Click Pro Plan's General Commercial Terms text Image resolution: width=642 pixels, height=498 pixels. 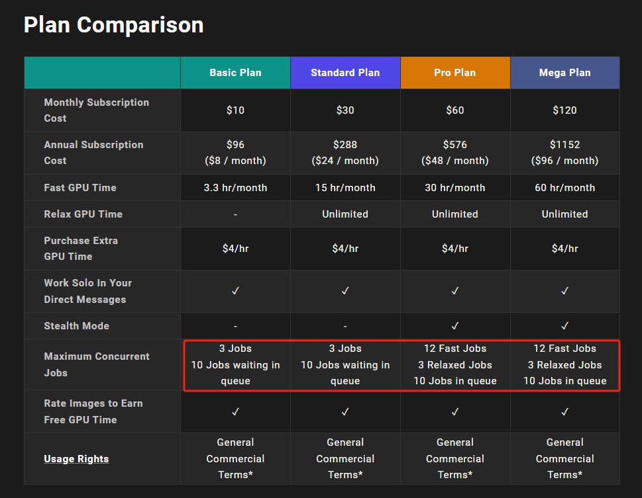pos(455,458)
